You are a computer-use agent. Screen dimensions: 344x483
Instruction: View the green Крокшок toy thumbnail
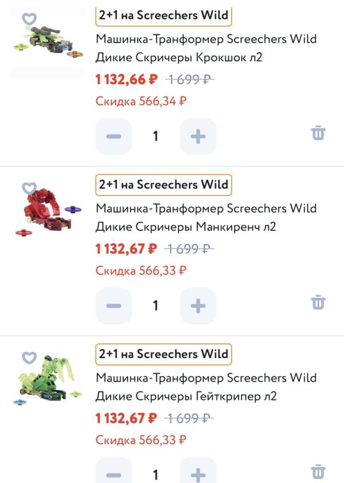[48, 41]
